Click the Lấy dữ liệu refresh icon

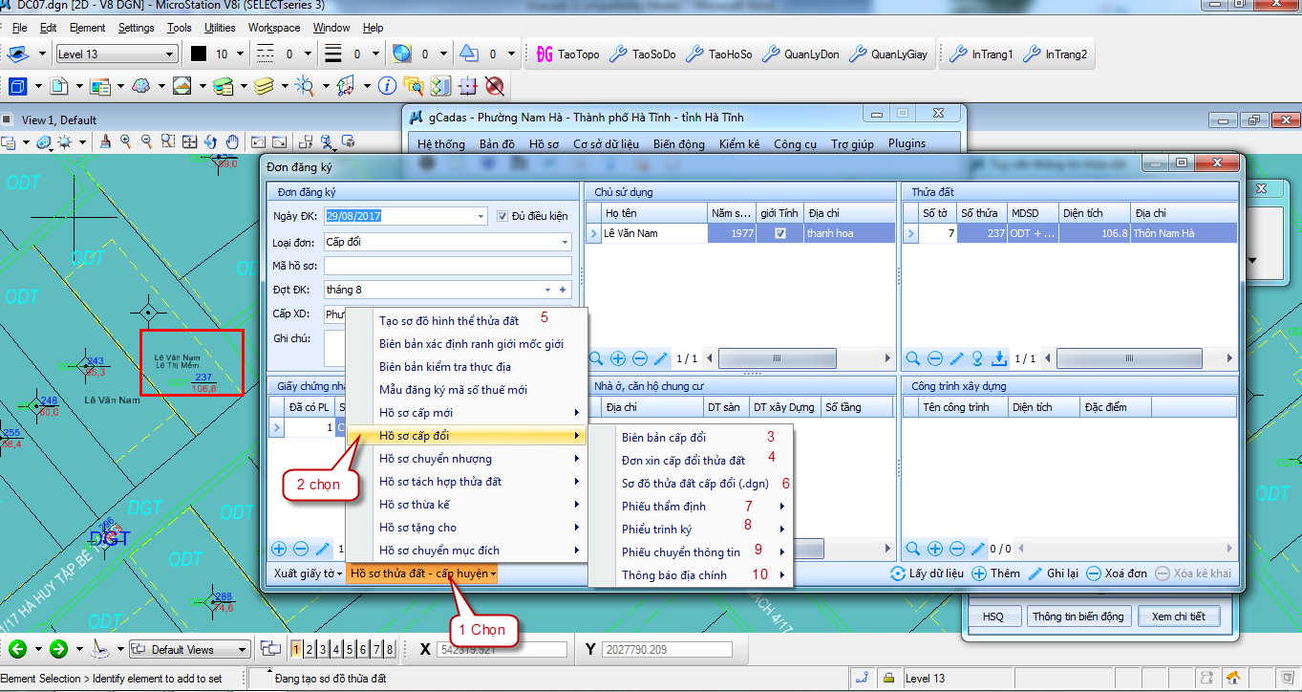(897, 573)
